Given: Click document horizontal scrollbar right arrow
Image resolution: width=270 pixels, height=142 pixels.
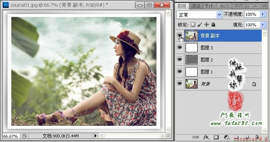Looking at the screenshot, I should [162, 136].
